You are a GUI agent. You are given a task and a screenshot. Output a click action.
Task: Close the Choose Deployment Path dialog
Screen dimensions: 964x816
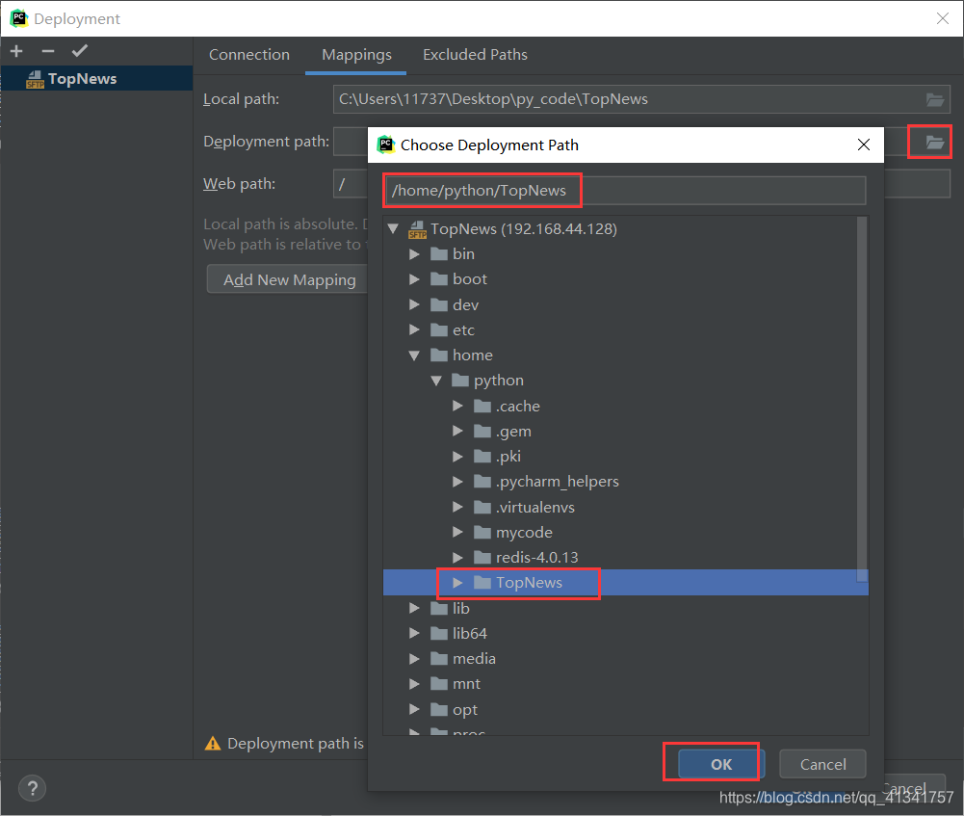(863, 145)
